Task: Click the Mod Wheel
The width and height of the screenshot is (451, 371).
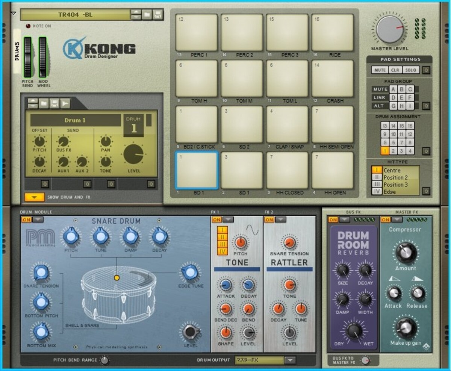Action: (x=42, y=57)
